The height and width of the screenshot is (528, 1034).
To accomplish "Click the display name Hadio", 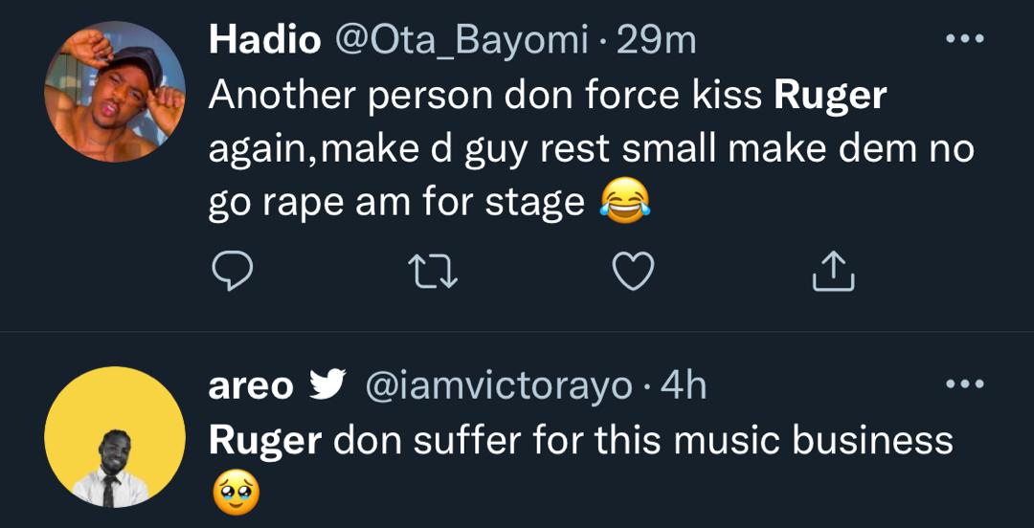I will pos(264,40).
